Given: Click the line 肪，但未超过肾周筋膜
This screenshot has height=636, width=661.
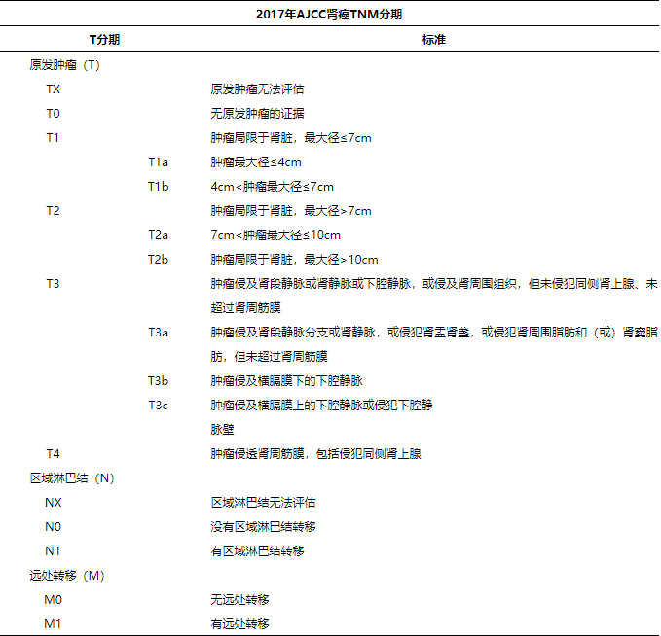Looking at the screenshot, I should 269,357.
